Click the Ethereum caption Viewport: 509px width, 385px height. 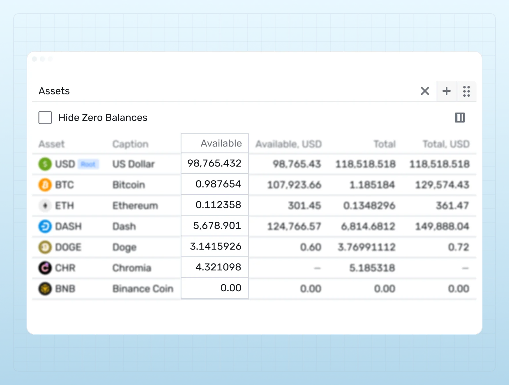coord(135,206)
